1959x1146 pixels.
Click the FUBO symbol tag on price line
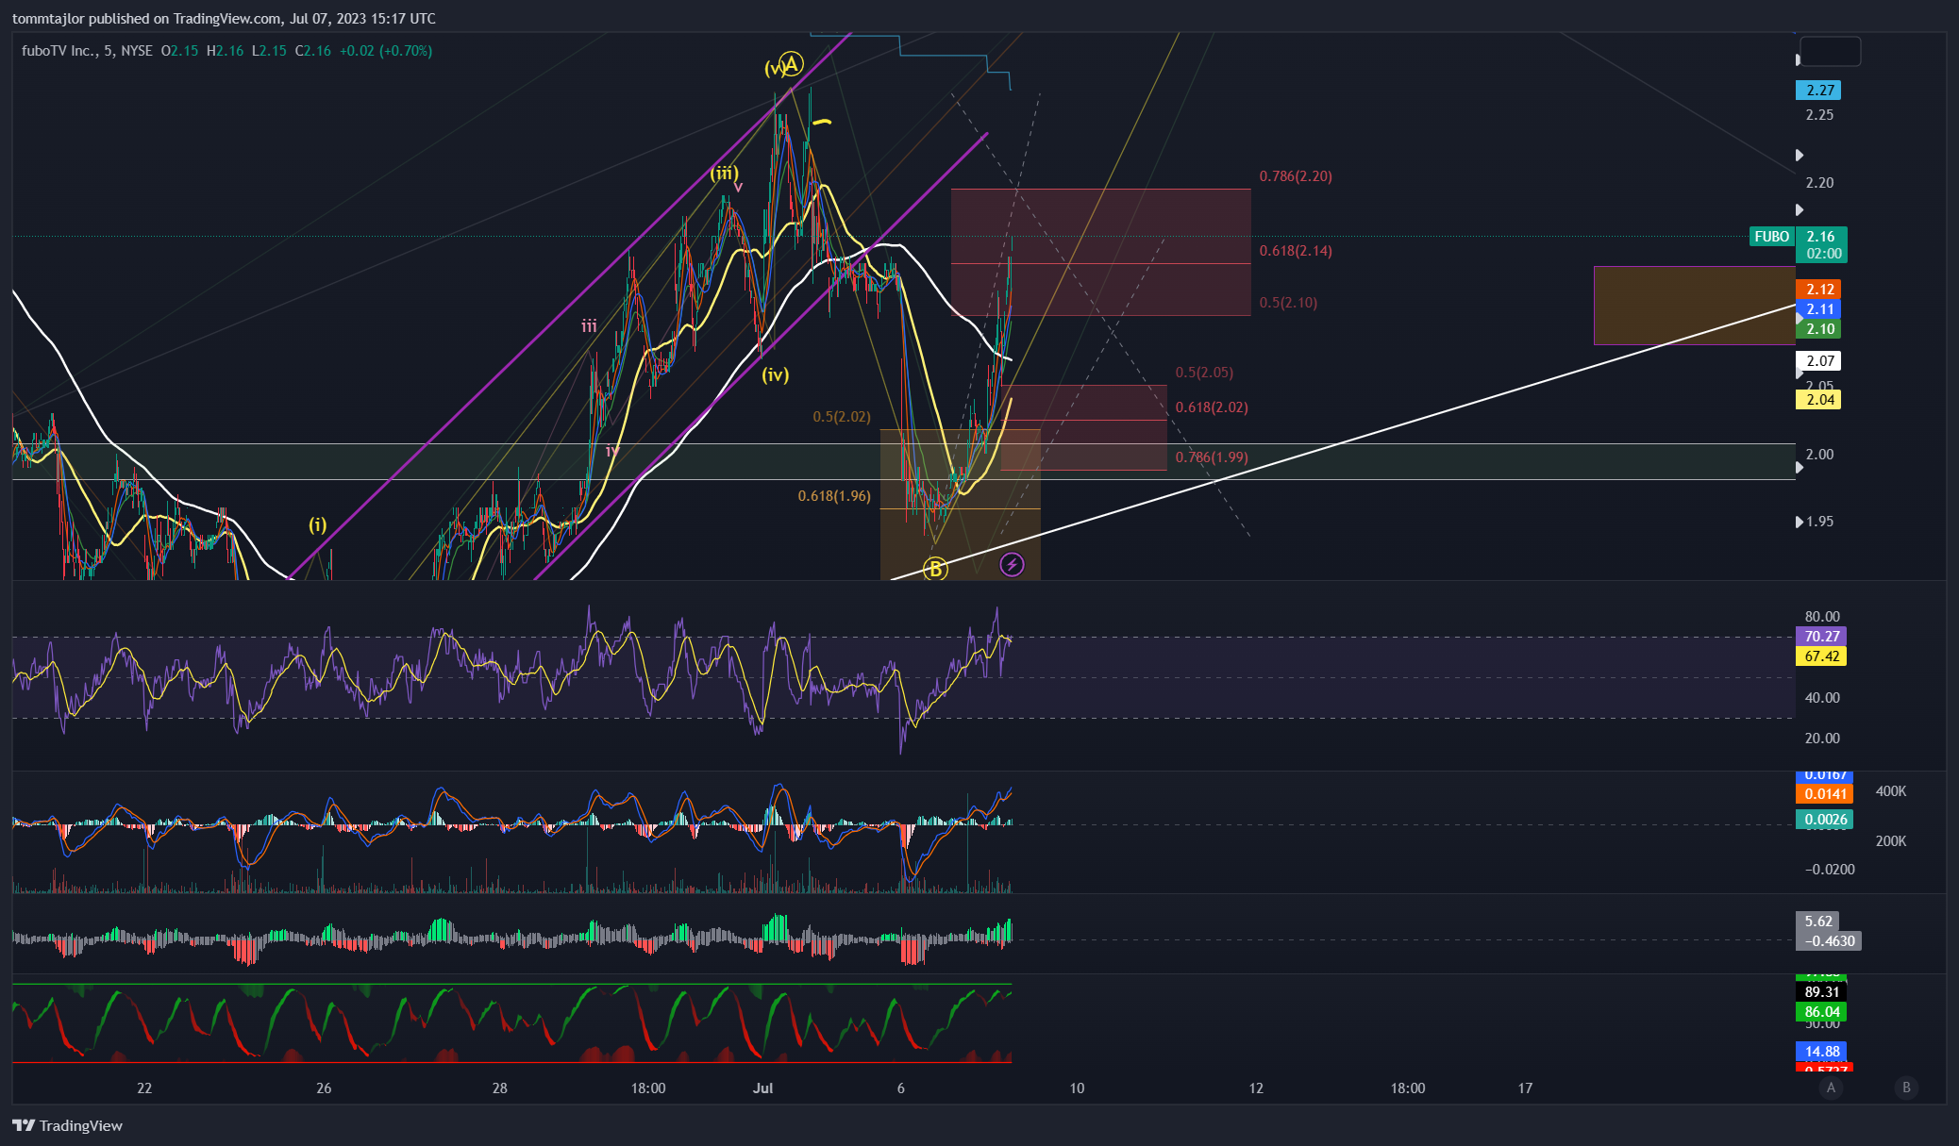click(1772, 237)
